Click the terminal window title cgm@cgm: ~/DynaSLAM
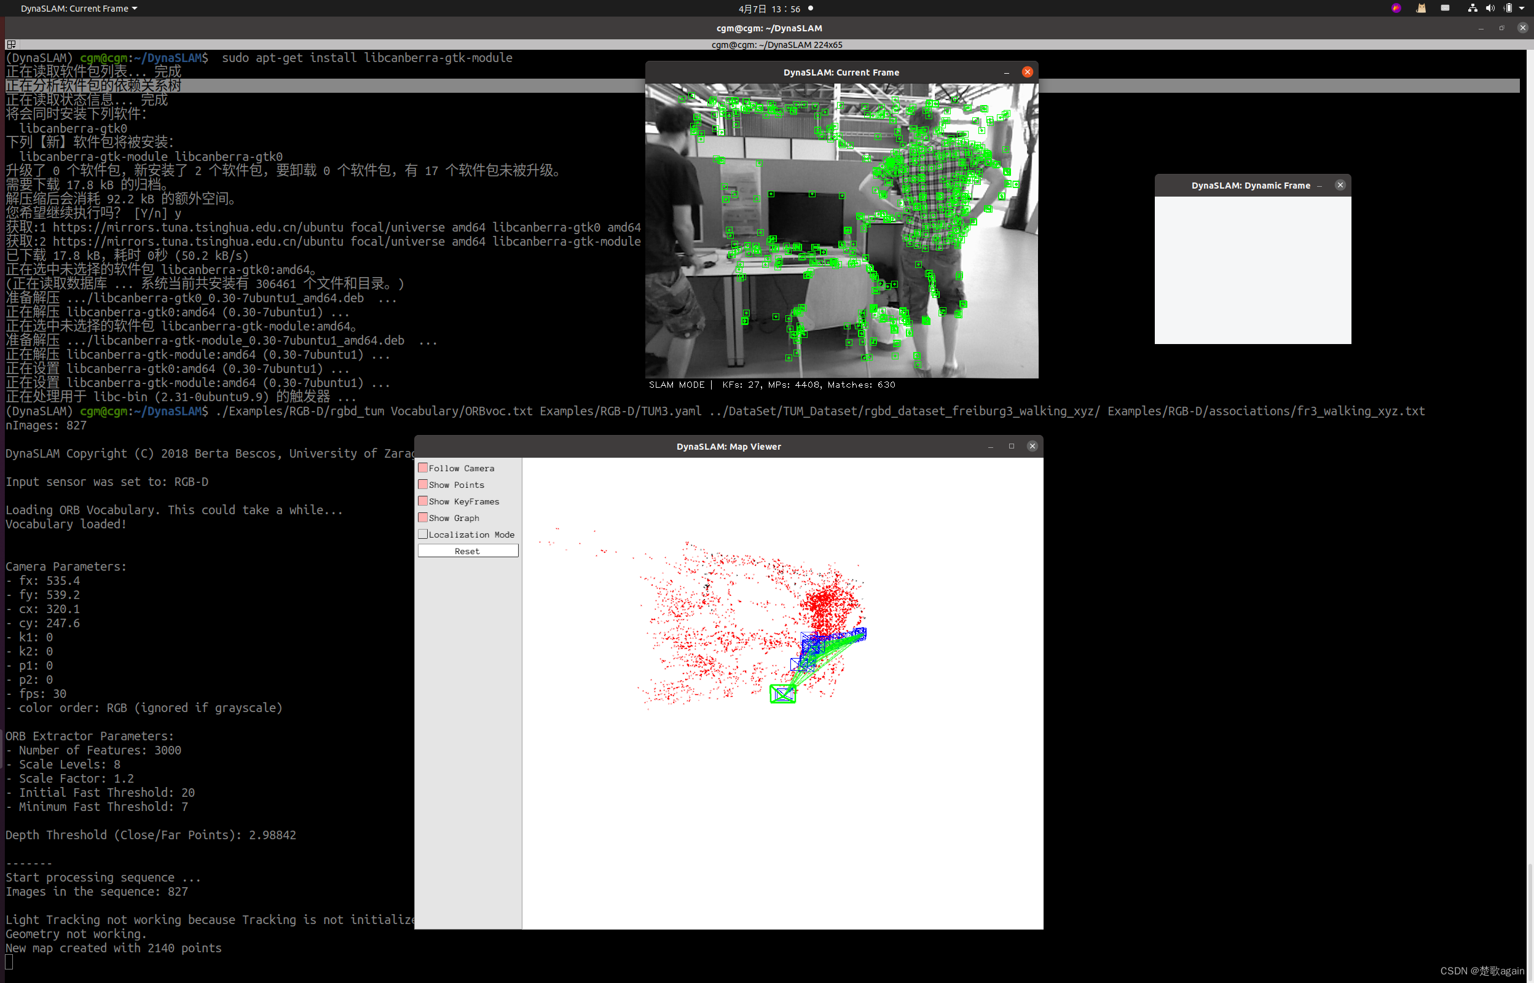Image resolution: width=1534 pixels, height=983 pixels. click(769, 28)
